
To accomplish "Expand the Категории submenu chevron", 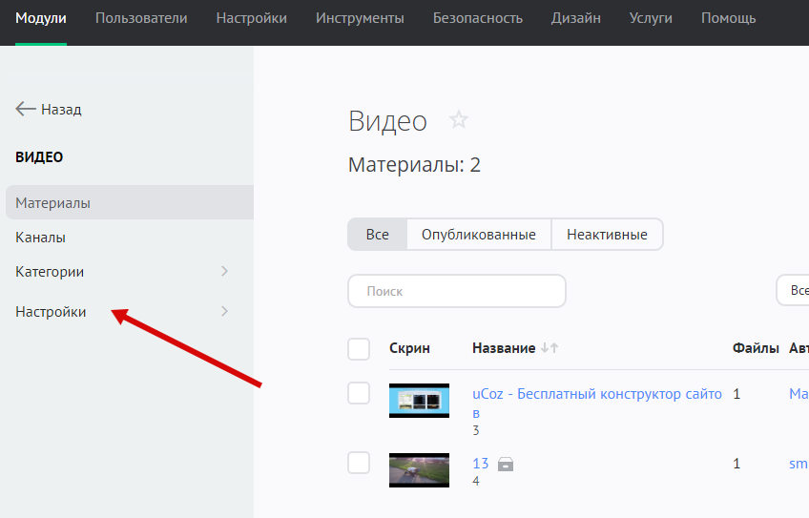I will coord(225,272).
